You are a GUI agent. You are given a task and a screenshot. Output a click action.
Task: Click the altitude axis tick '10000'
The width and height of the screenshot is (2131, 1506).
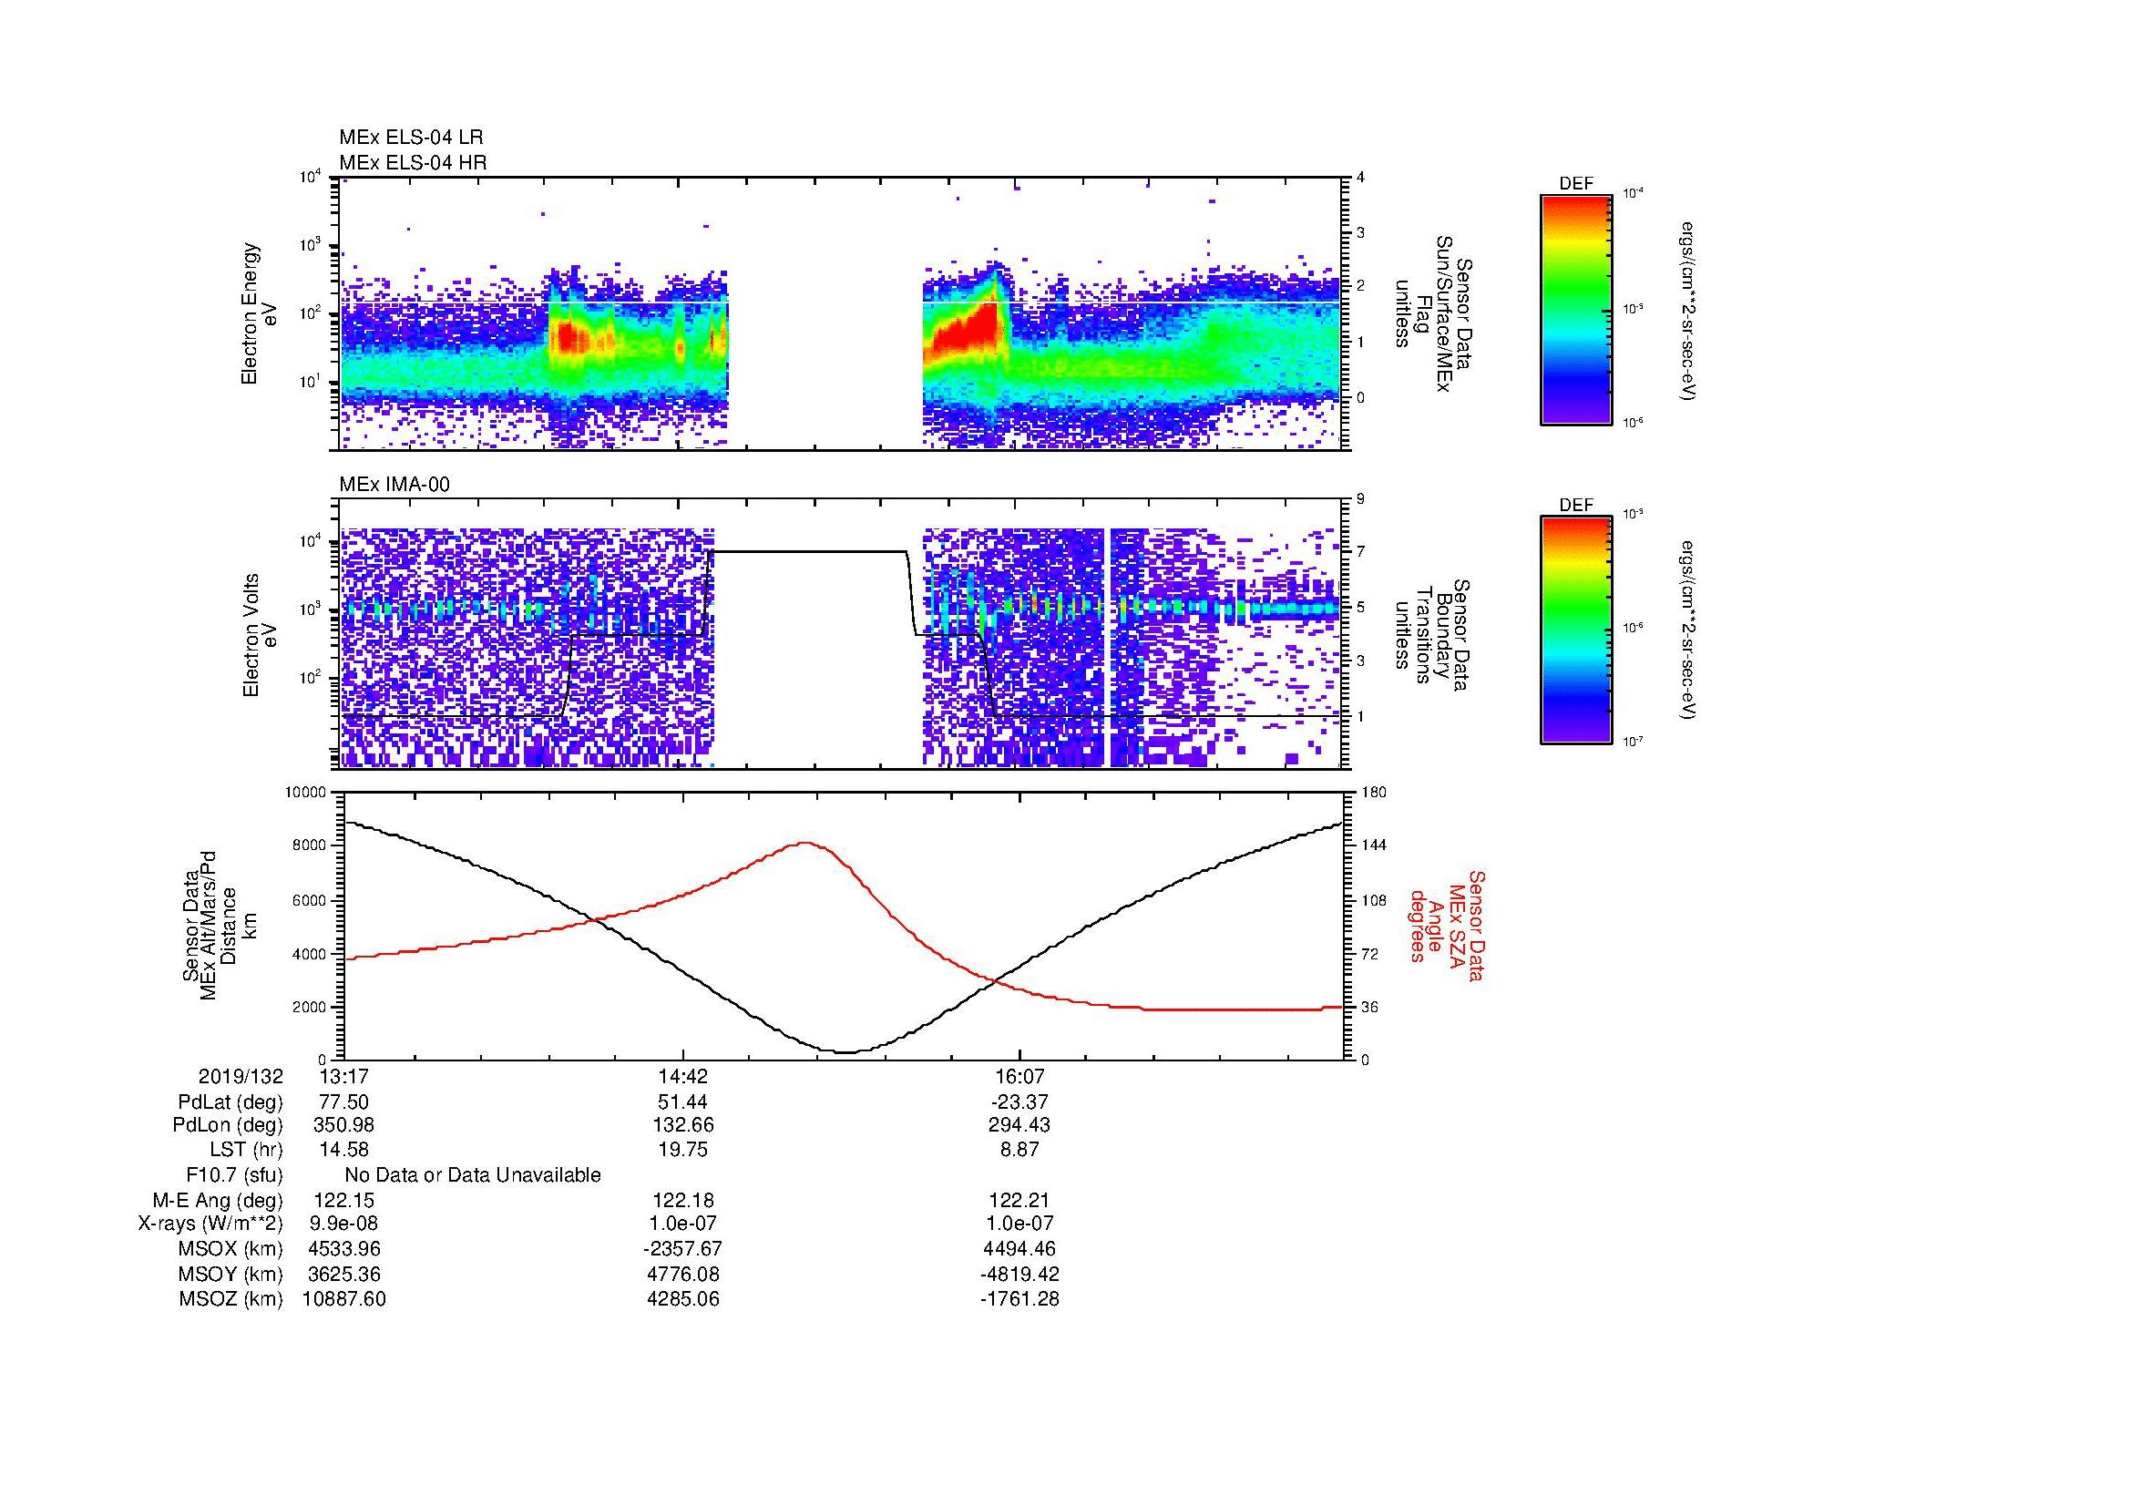coord(305,793)
